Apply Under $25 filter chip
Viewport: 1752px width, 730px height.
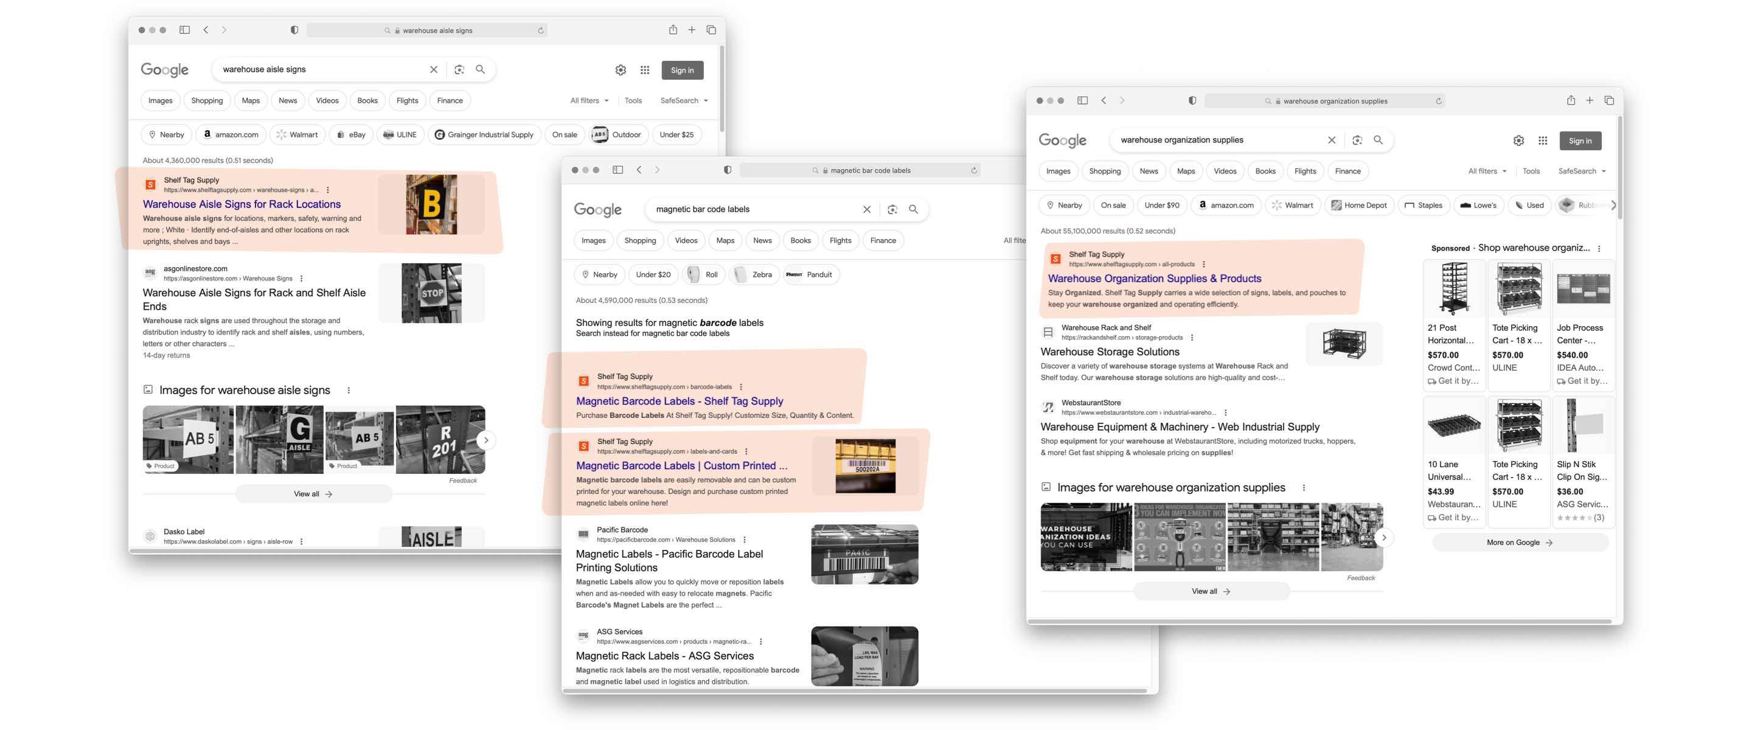tap(676, 134)
